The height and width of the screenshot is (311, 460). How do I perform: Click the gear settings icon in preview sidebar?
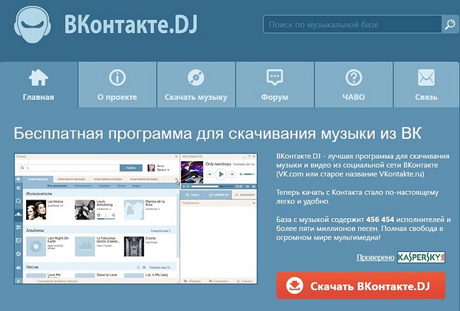tap(18, 253)
